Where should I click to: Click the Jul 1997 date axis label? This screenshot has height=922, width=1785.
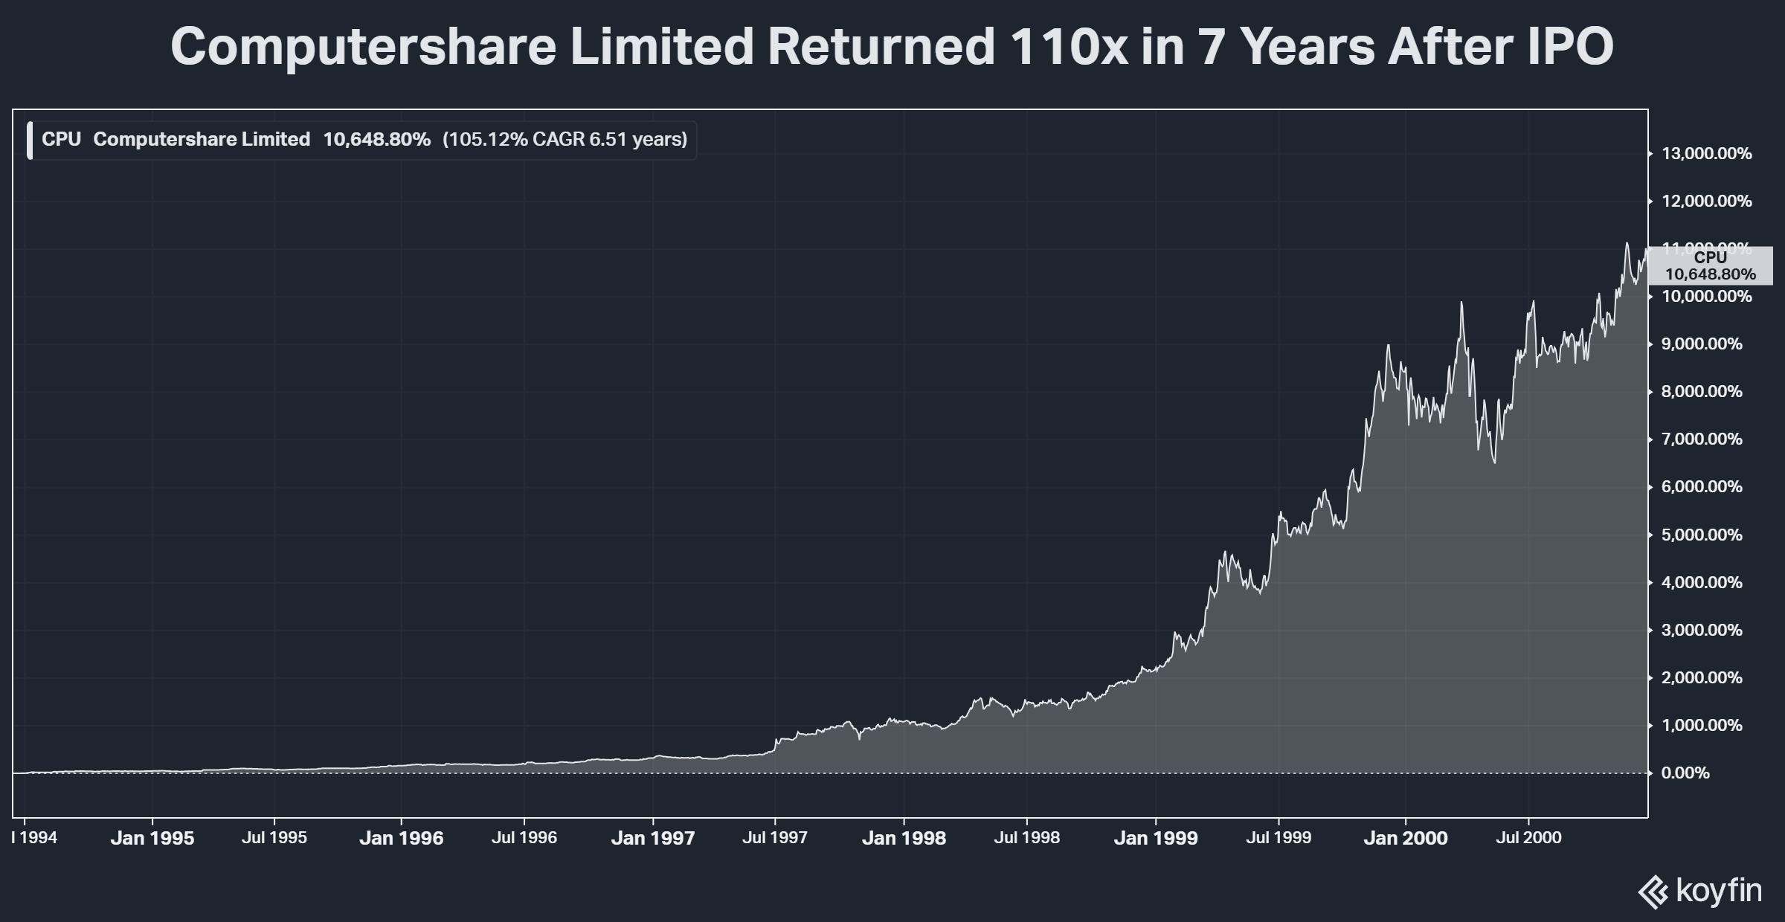coord(774,838)
